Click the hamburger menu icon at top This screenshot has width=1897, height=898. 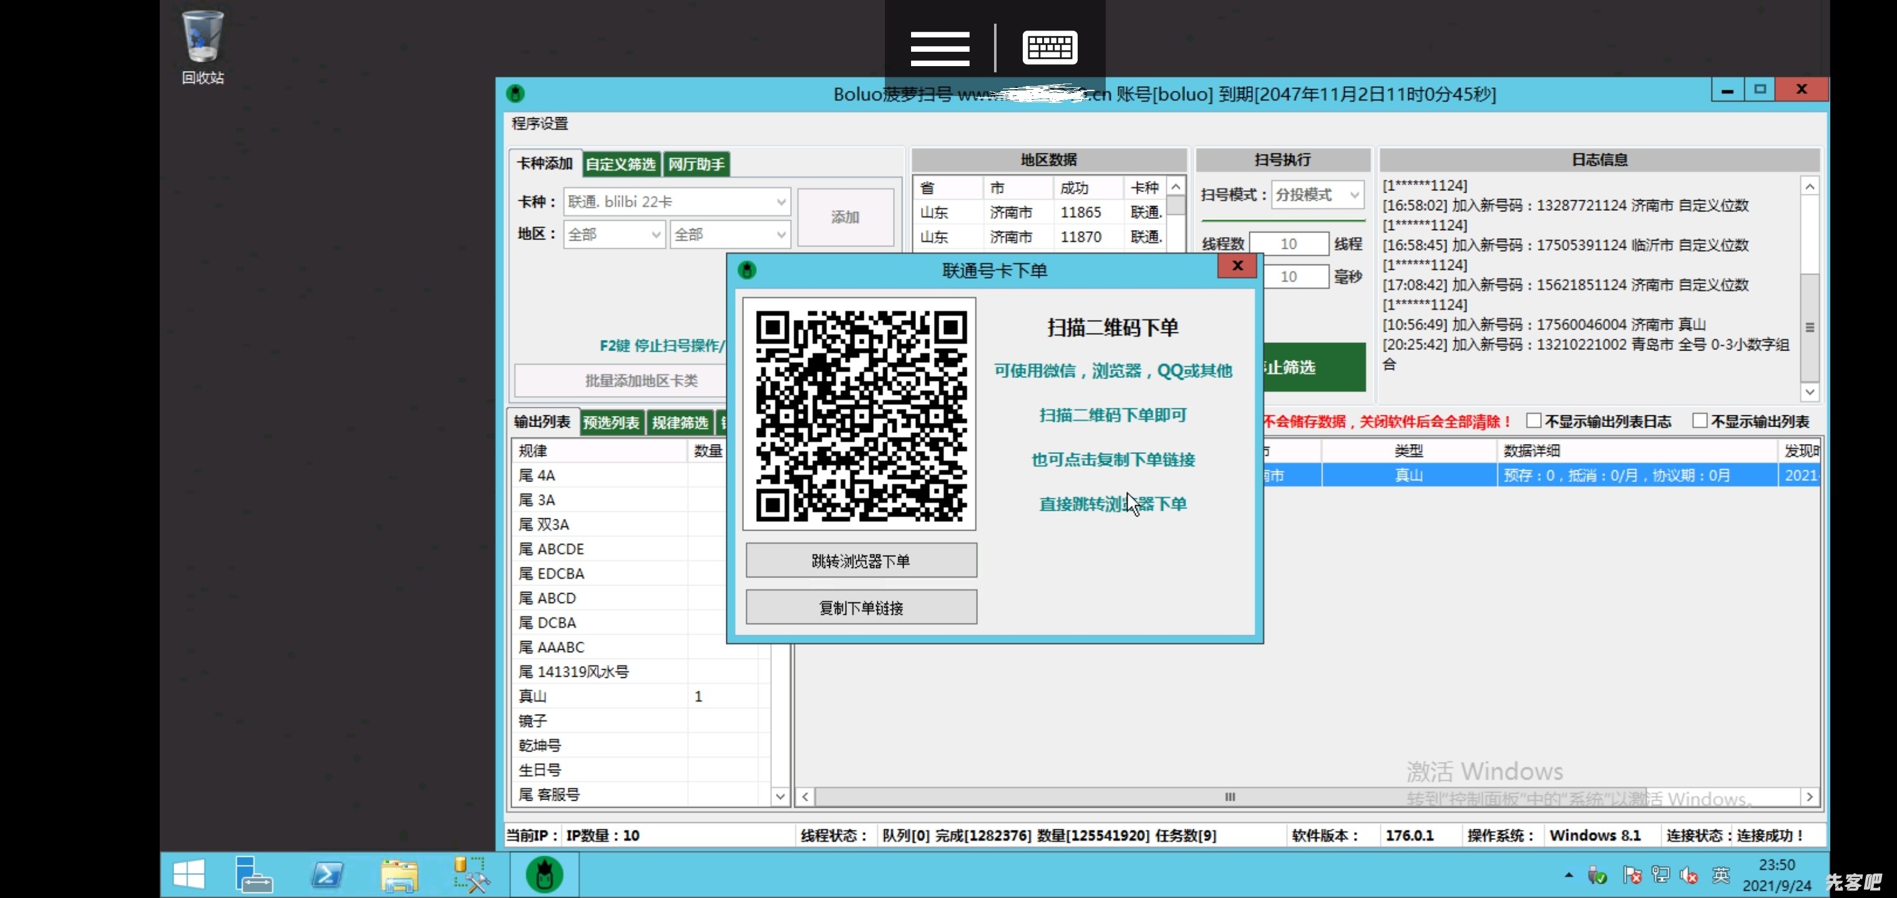tap(940, 48)
